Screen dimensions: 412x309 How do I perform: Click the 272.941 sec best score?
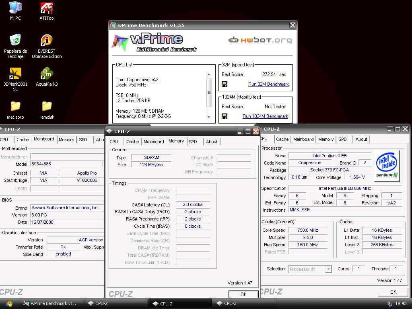pyautogui.click(x=274, y=74)
